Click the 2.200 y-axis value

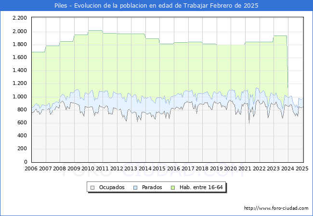(x=20, y=18)
